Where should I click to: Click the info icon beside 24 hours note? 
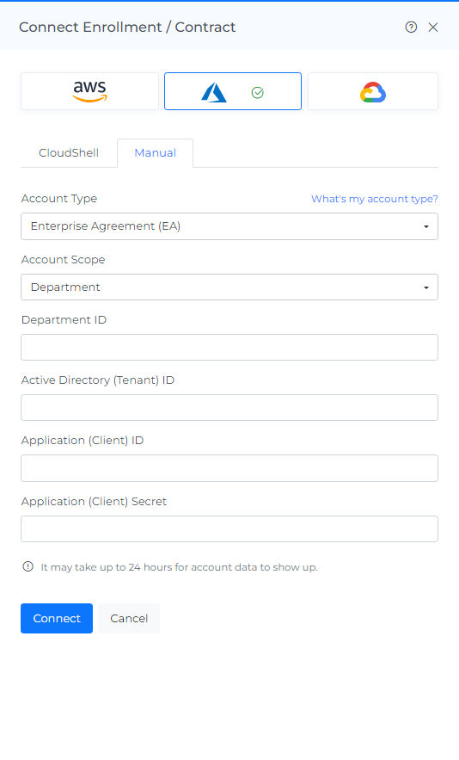coord(28,566)
